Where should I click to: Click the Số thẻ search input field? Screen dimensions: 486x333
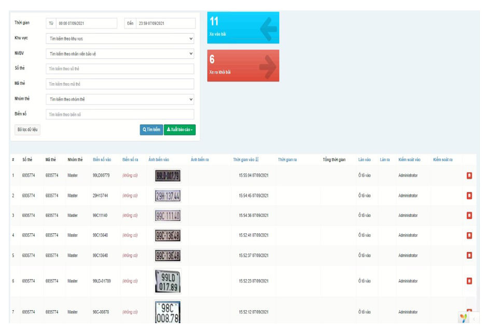[x=120, y=69]
